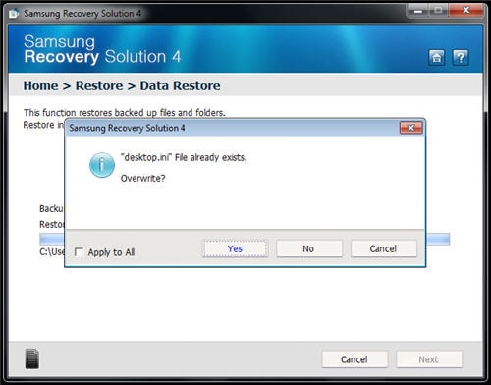Minimize the Samsung Recovery Solution window
This screenshot has width=491, height=385.
coord(417,12)
